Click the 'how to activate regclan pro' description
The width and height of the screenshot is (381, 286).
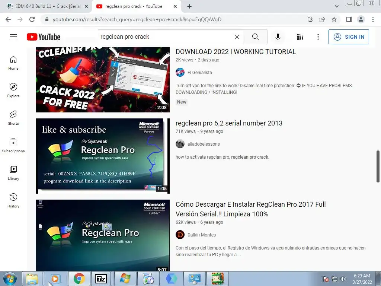click(x=222, y=157)
